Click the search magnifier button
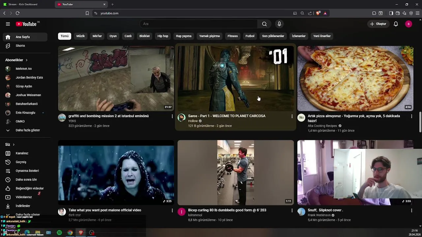Viewport: 422px width, 237px height. pyautogui.click(x=264, y=24)
